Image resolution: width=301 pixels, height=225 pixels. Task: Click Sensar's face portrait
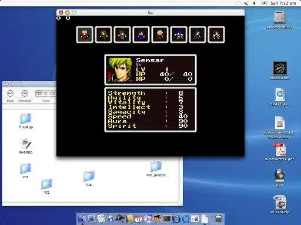(x=120, y=70)
